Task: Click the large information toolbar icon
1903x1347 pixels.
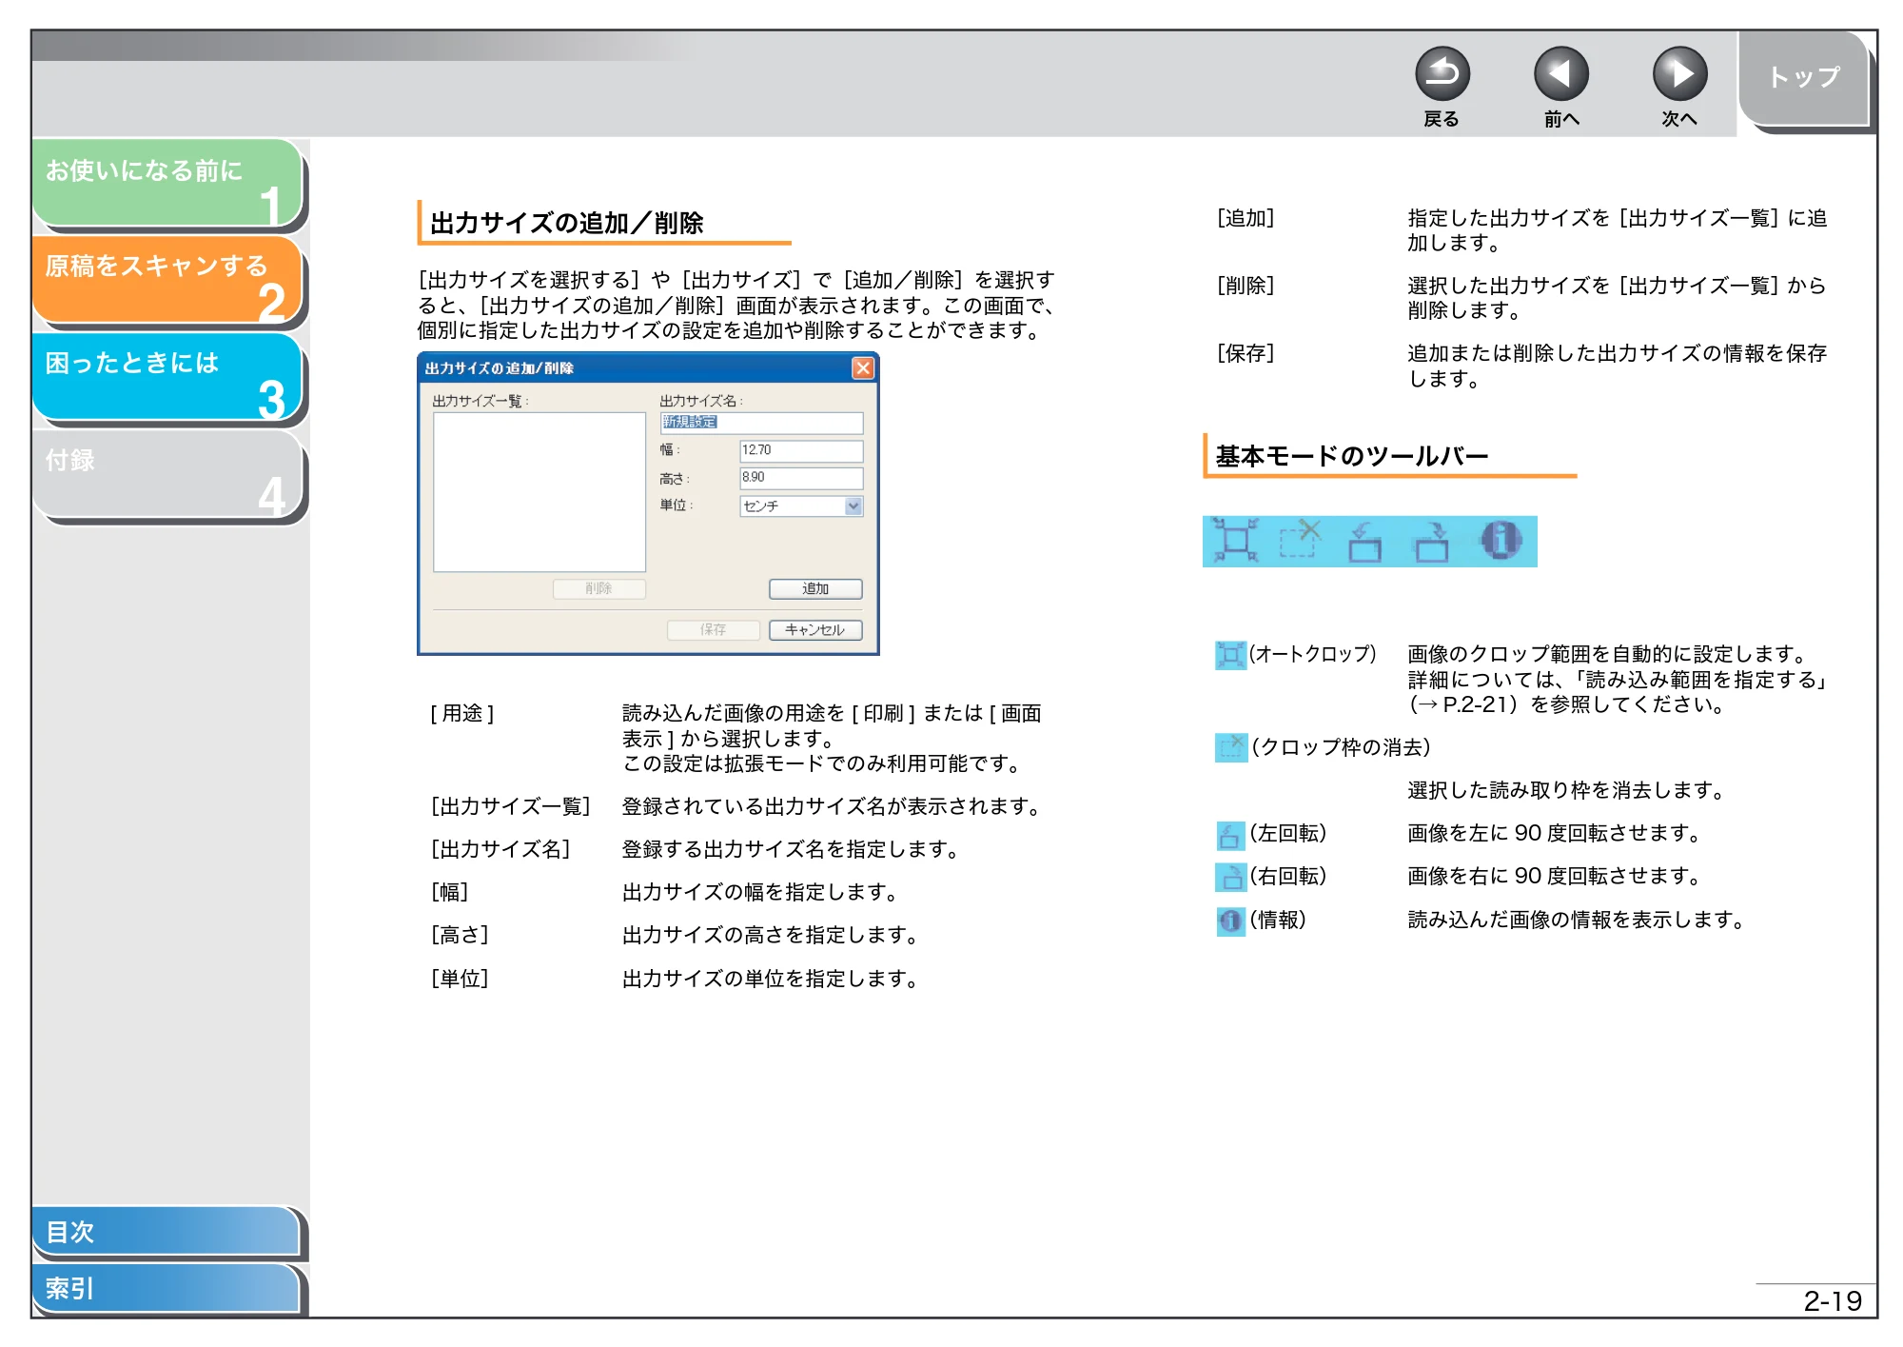Action: click(x=1501, y=541)
